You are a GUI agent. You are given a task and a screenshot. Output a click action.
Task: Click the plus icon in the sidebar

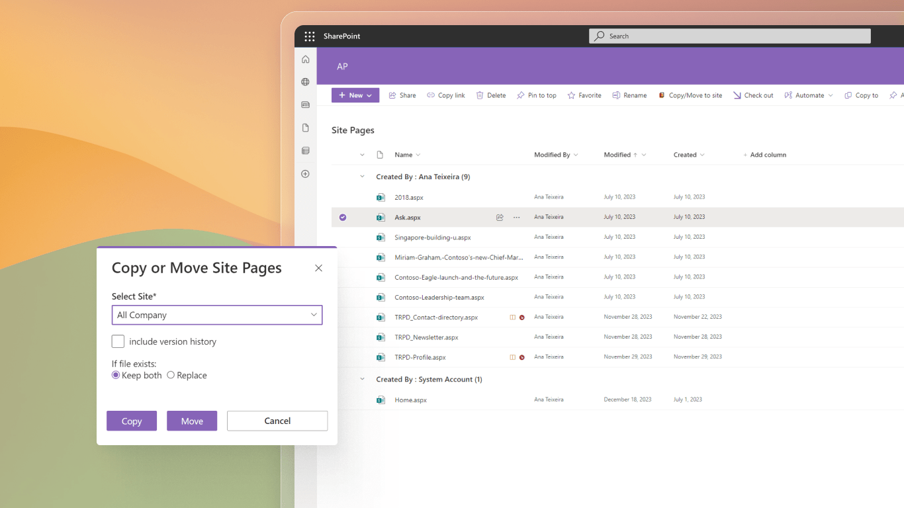coord(305,173)
